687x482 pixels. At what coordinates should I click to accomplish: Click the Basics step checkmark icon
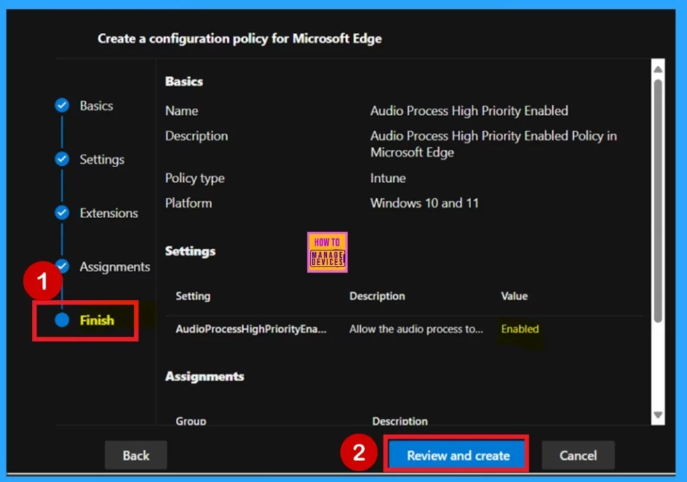coord(62,105)
